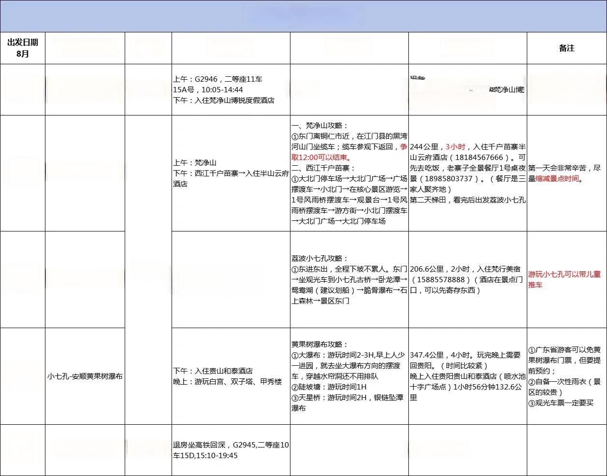Click the blue title banner at top
The image size is (607, 476).
[303, 16]
